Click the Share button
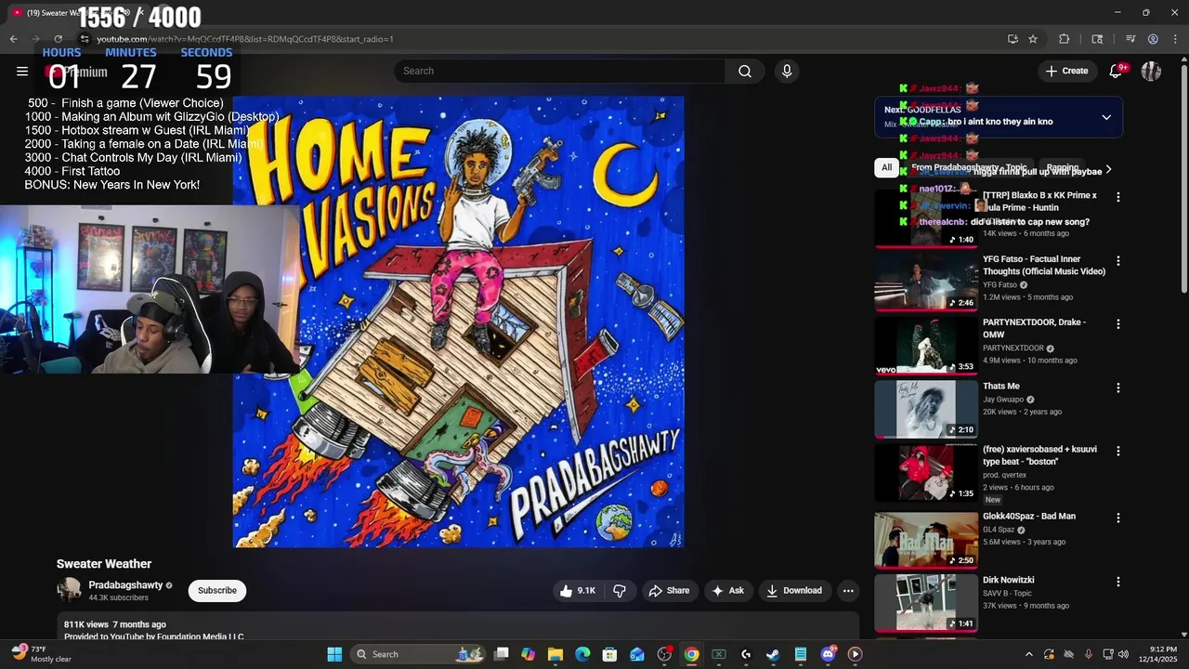This screenshot has height=669, width=1189. 669,591
